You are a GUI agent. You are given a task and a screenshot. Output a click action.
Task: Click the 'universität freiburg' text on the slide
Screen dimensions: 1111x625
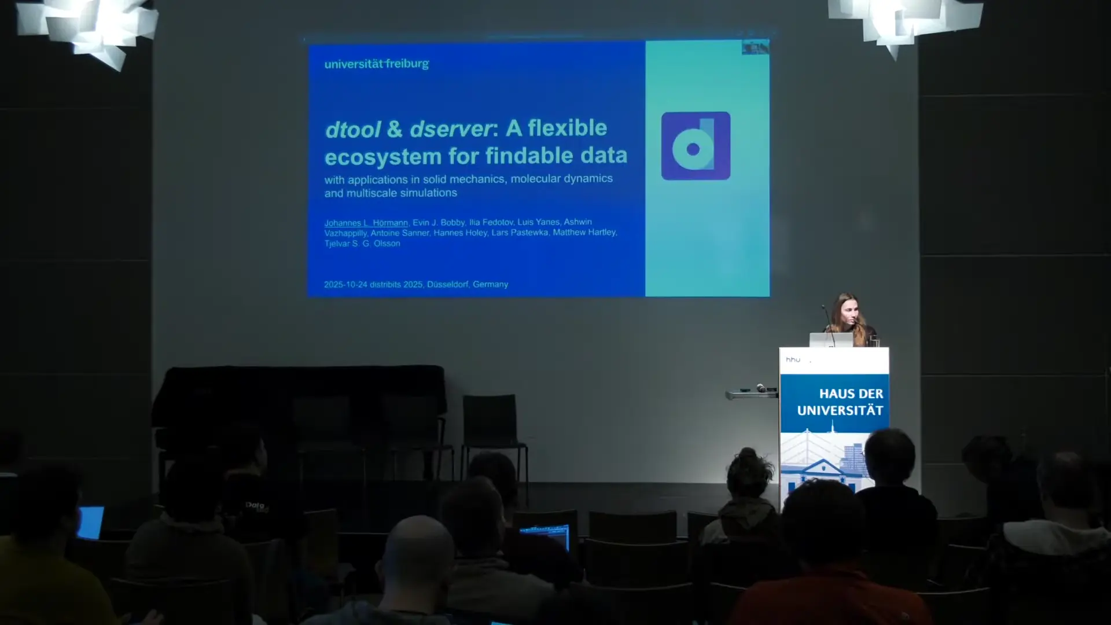click(376, 64)
